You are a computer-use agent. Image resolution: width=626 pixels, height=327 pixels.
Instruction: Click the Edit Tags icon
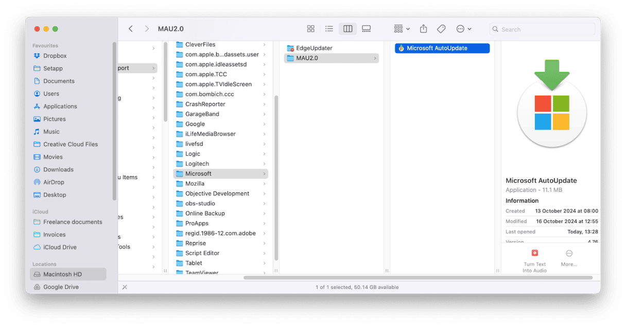click(x=441, y=29)
